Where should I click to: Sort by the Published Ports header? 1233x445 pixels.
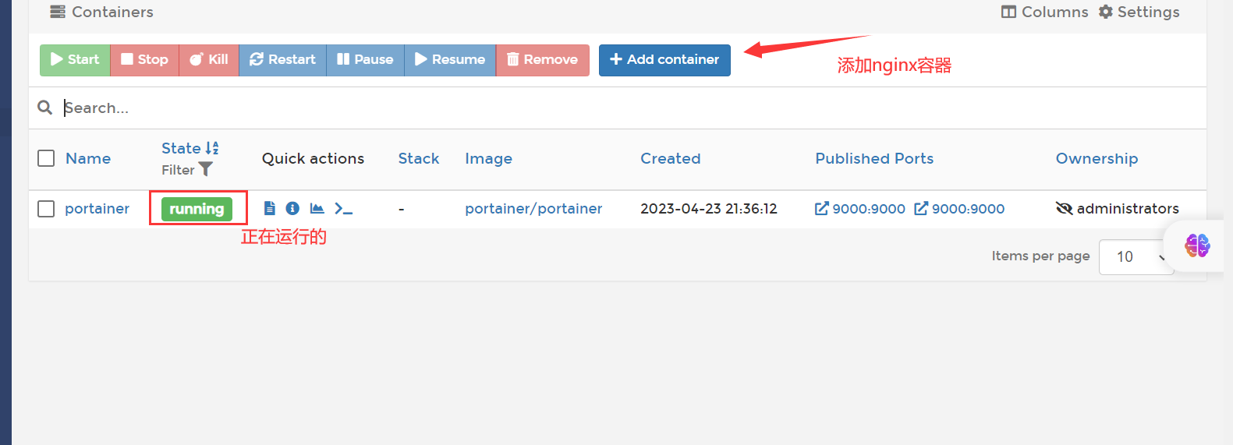pos(873,158)
